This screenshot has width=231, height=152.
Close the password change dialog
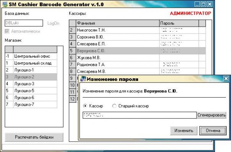point(226,79)
